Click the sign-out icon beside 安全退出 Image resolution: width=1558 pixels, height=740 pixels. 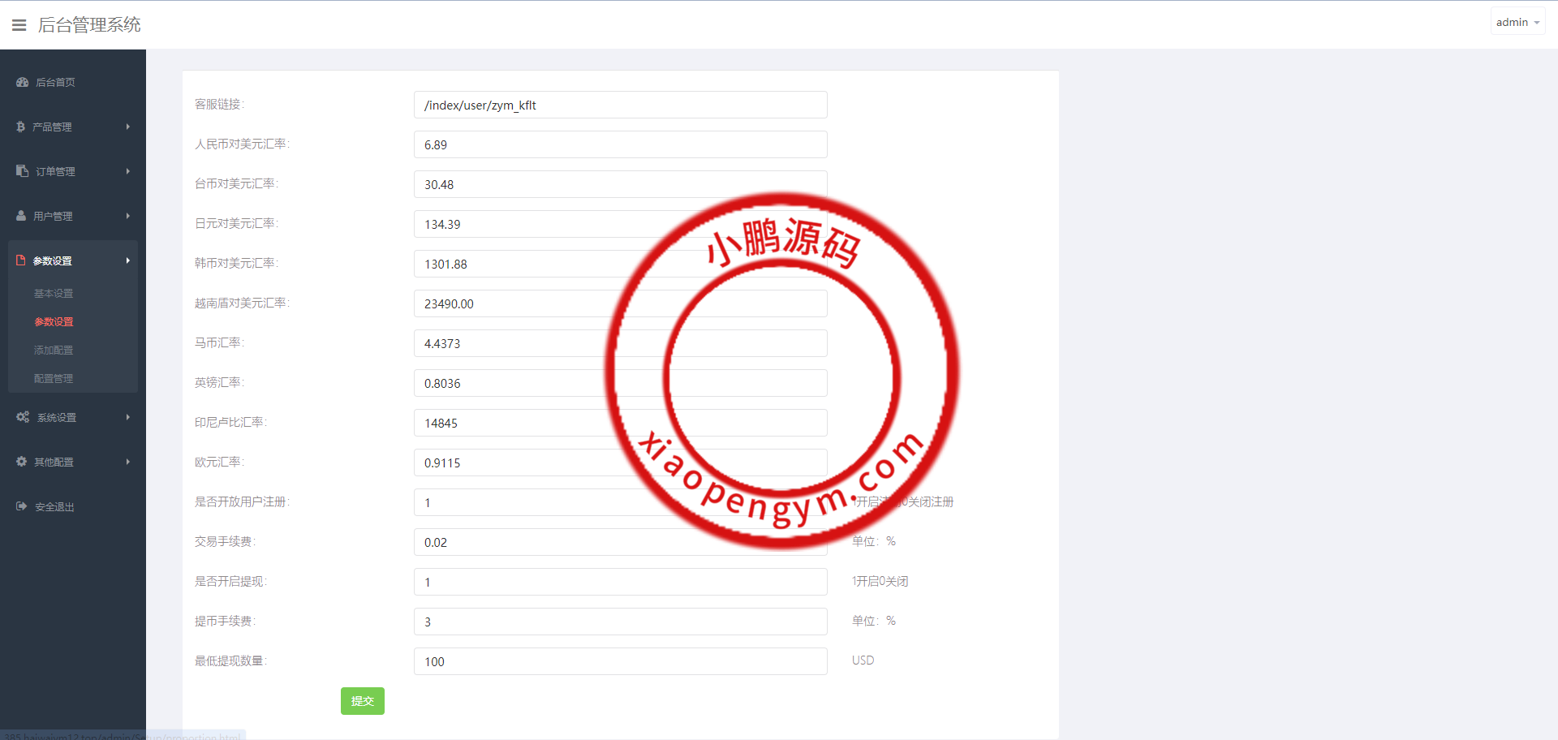pyautogui.click(x=22, y=506)
